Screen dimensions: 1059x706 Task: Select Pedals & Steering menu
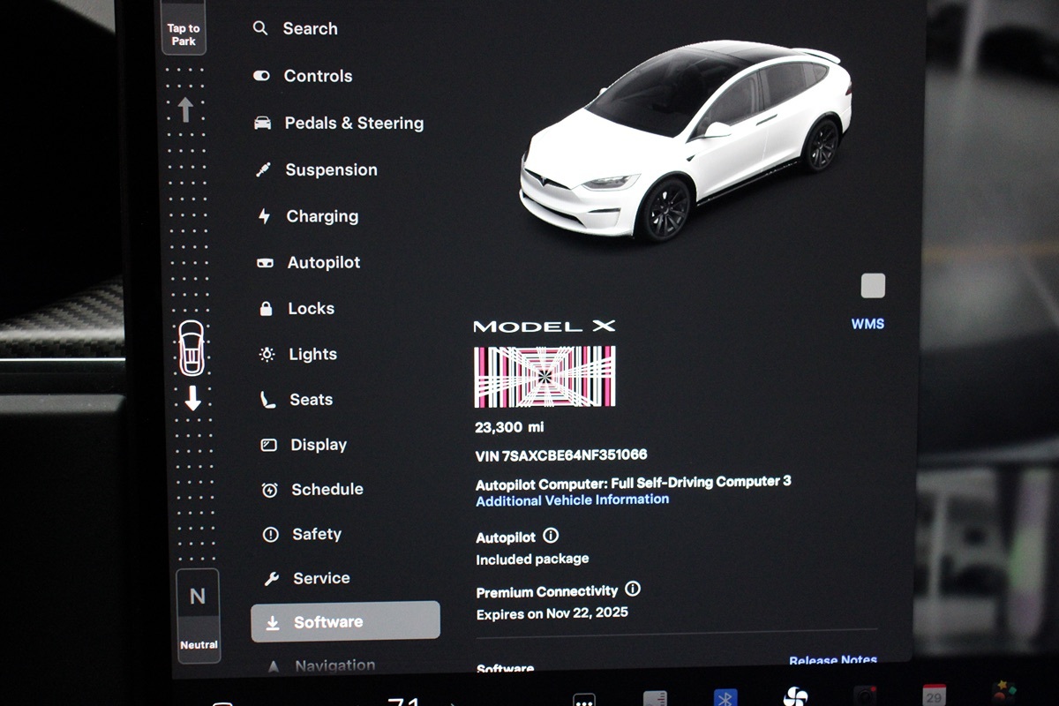click(x=353, y=124)
